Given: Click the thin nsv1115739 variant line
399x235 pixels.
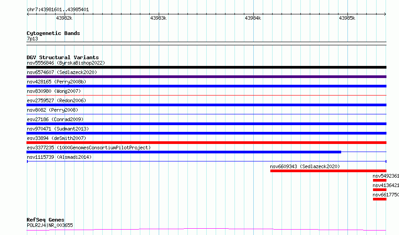Looking at the screenshot, I should point(206,161).
